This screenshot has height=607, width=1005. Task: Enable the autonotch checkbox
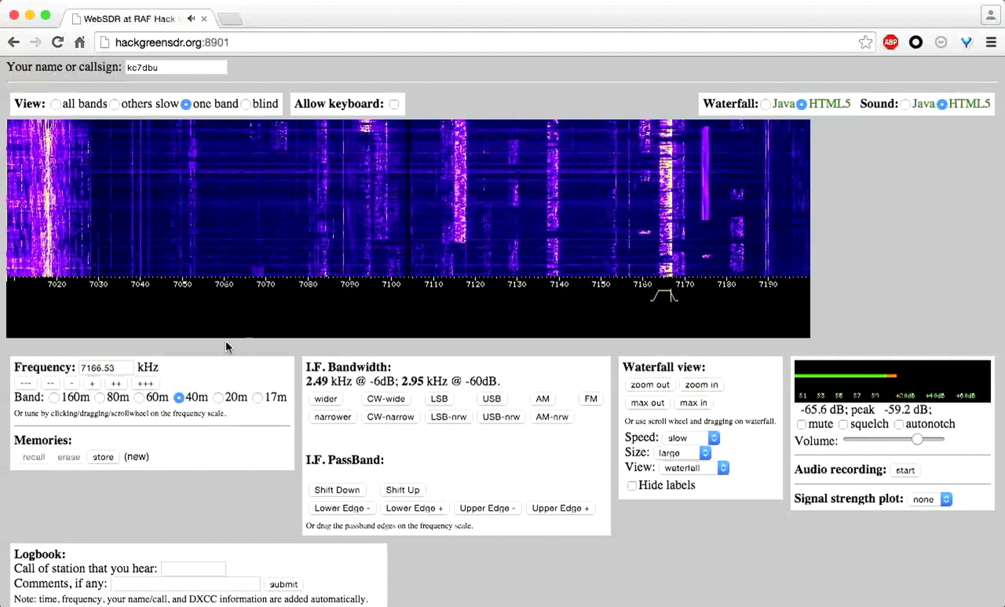pyautogui.click(x=899, y=425)
